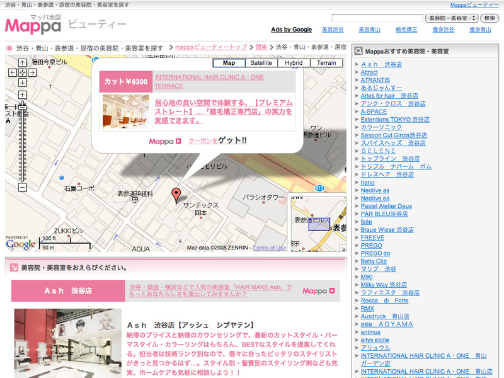Click Ads by Google label
The width and height of the screenshot is (504, 378).
click(291, 30)
